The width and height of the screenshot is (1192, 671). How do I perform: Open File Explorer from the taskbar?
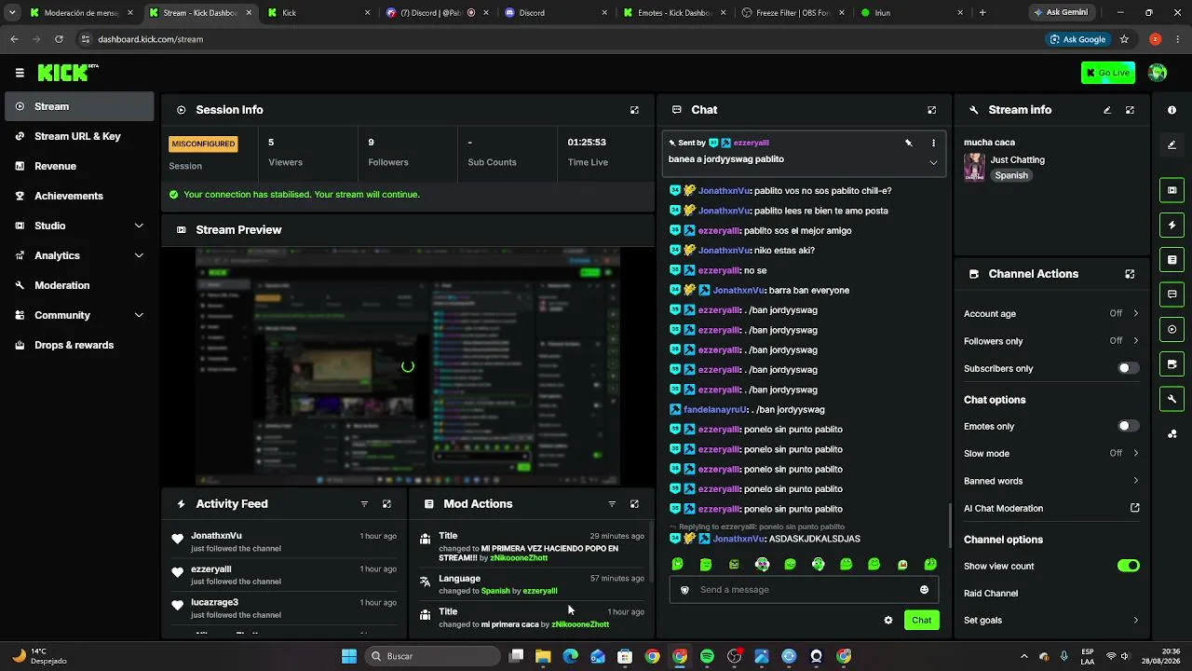[x=543, y=656]
